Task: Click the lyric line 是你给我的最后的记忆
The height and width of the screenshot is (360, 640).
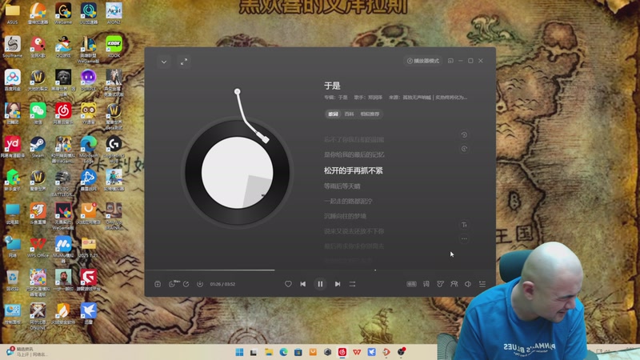Action: (x=354, y=154)
